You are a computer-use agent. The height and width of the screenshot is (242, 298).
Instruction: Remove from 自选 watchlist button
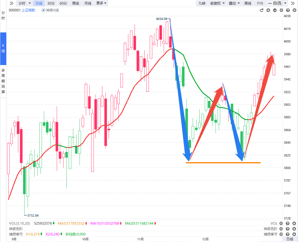coord(275,3)
